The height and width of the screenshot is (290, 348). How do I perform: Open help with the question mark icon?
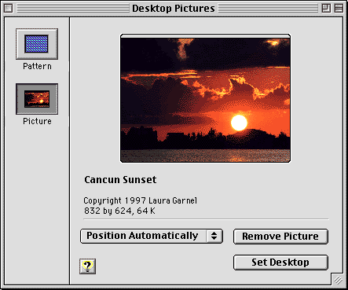pyautogui.click(x=87, y=266)
